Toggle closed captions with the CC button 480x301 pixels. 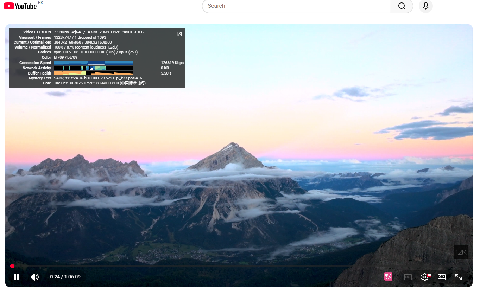pos(408,277)
